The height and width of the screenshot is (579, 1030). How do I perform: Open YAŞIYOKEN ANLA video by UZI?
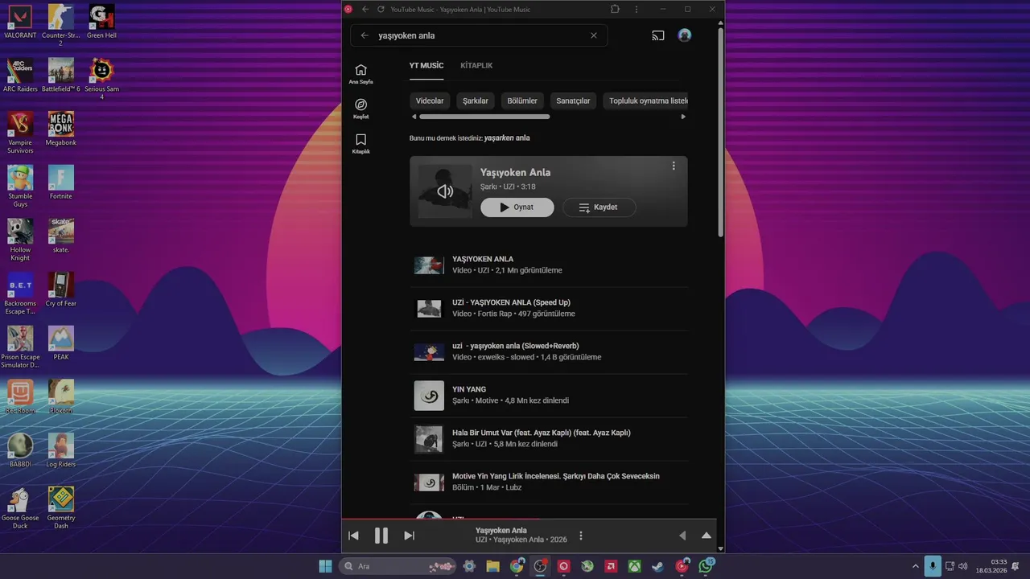click(x=549, y=265)
